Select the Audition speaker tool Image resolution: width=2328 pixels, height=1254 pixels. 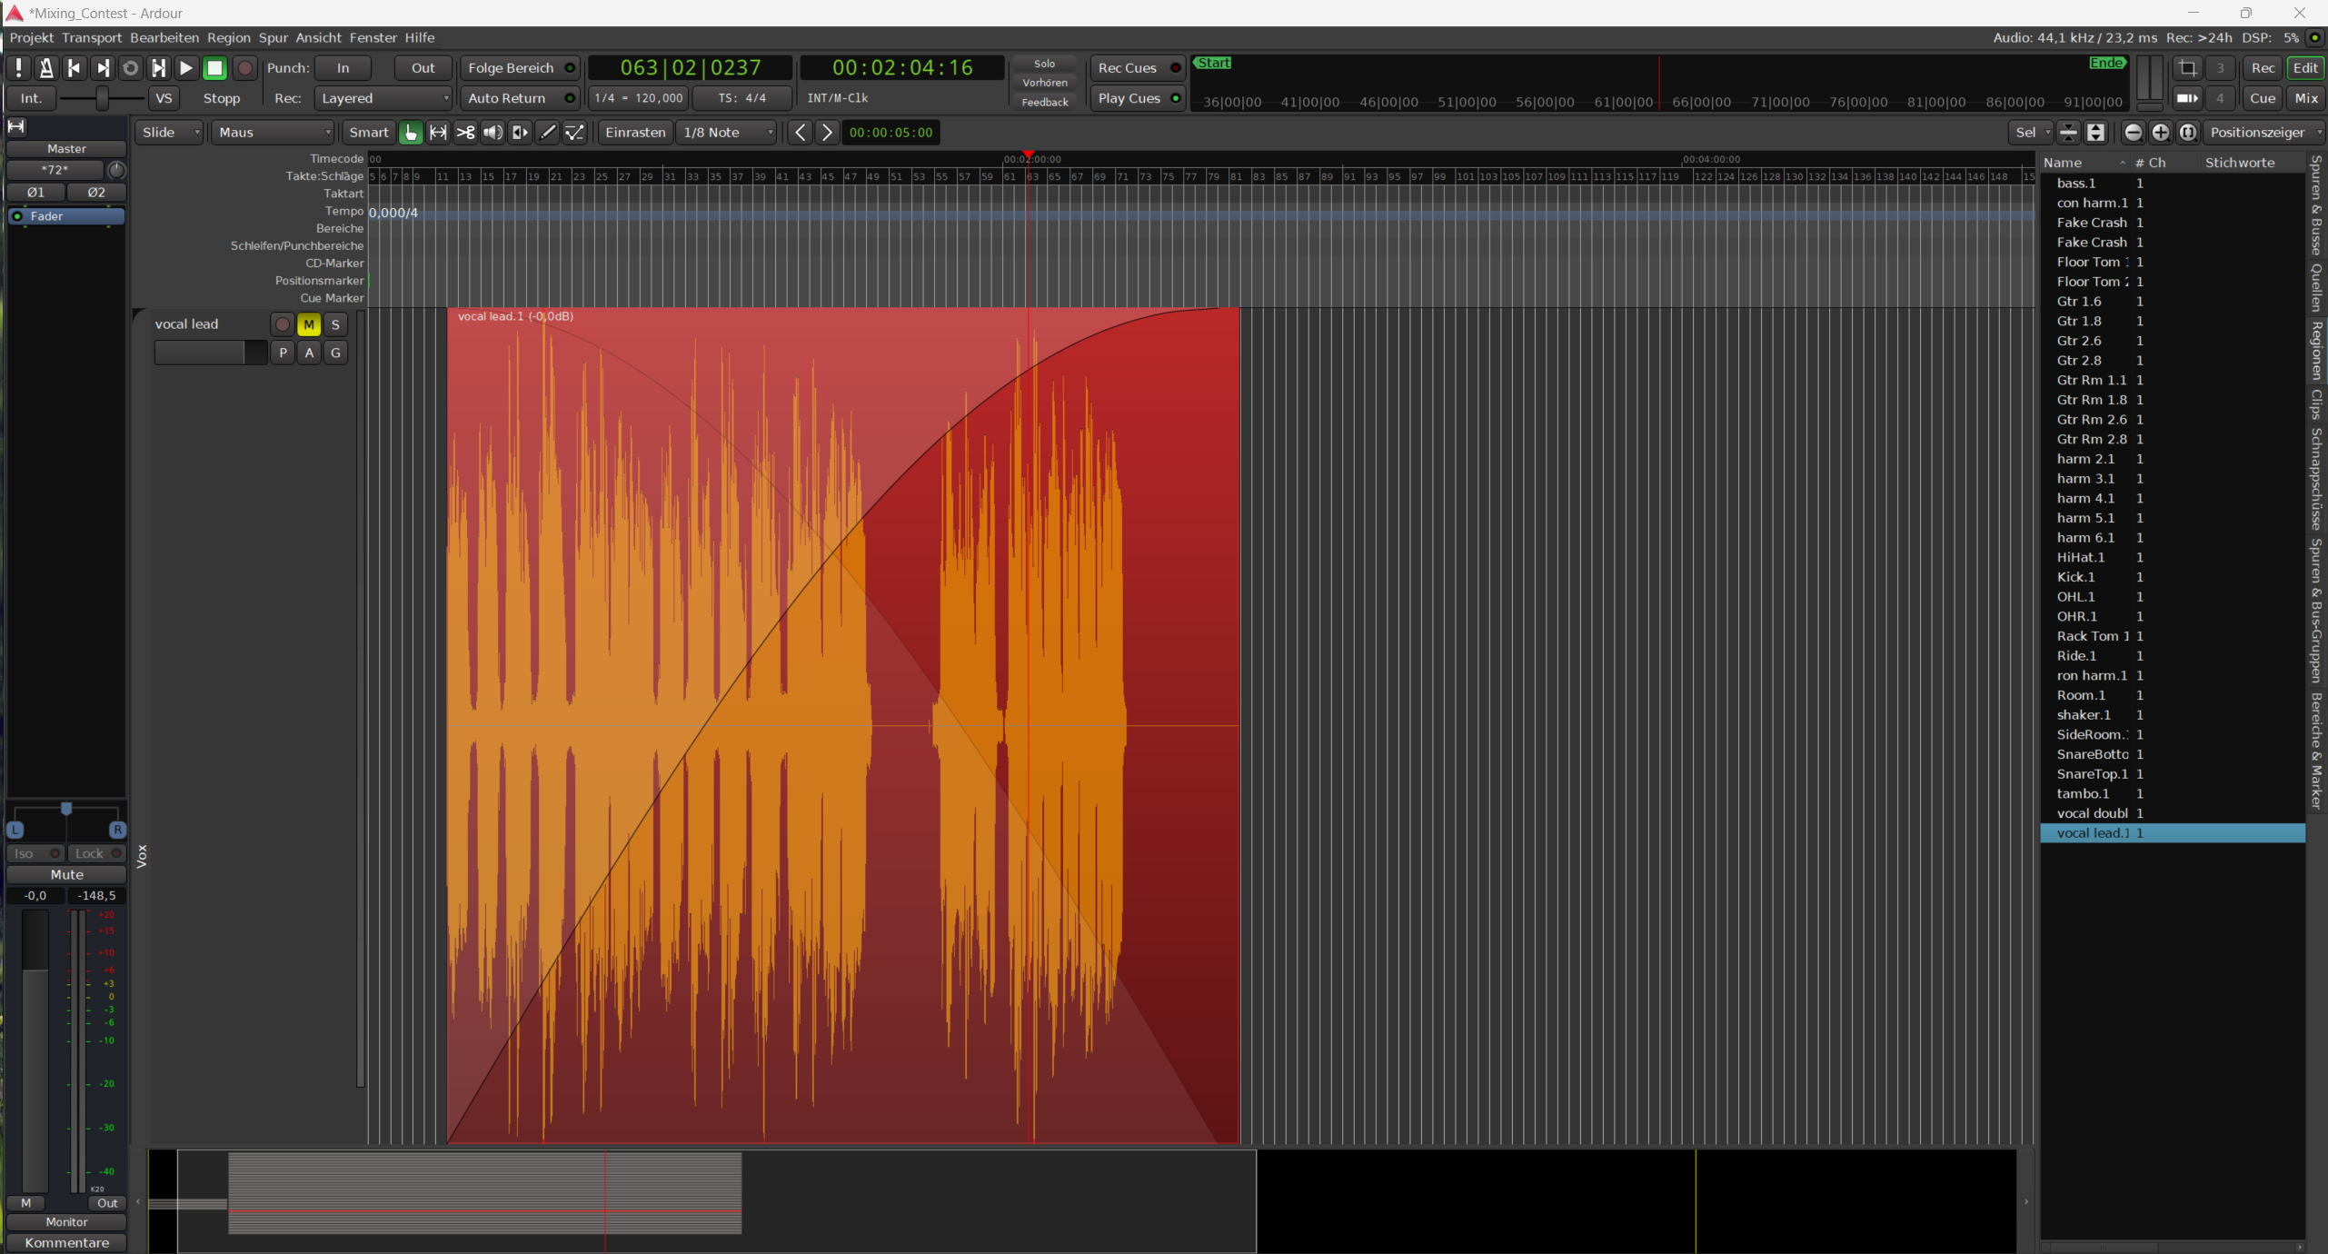pos(492,133)
